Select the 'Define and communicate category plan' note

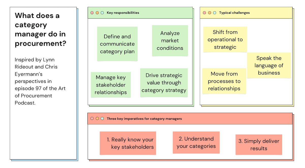pyautogui.click(x=117, y=44)
